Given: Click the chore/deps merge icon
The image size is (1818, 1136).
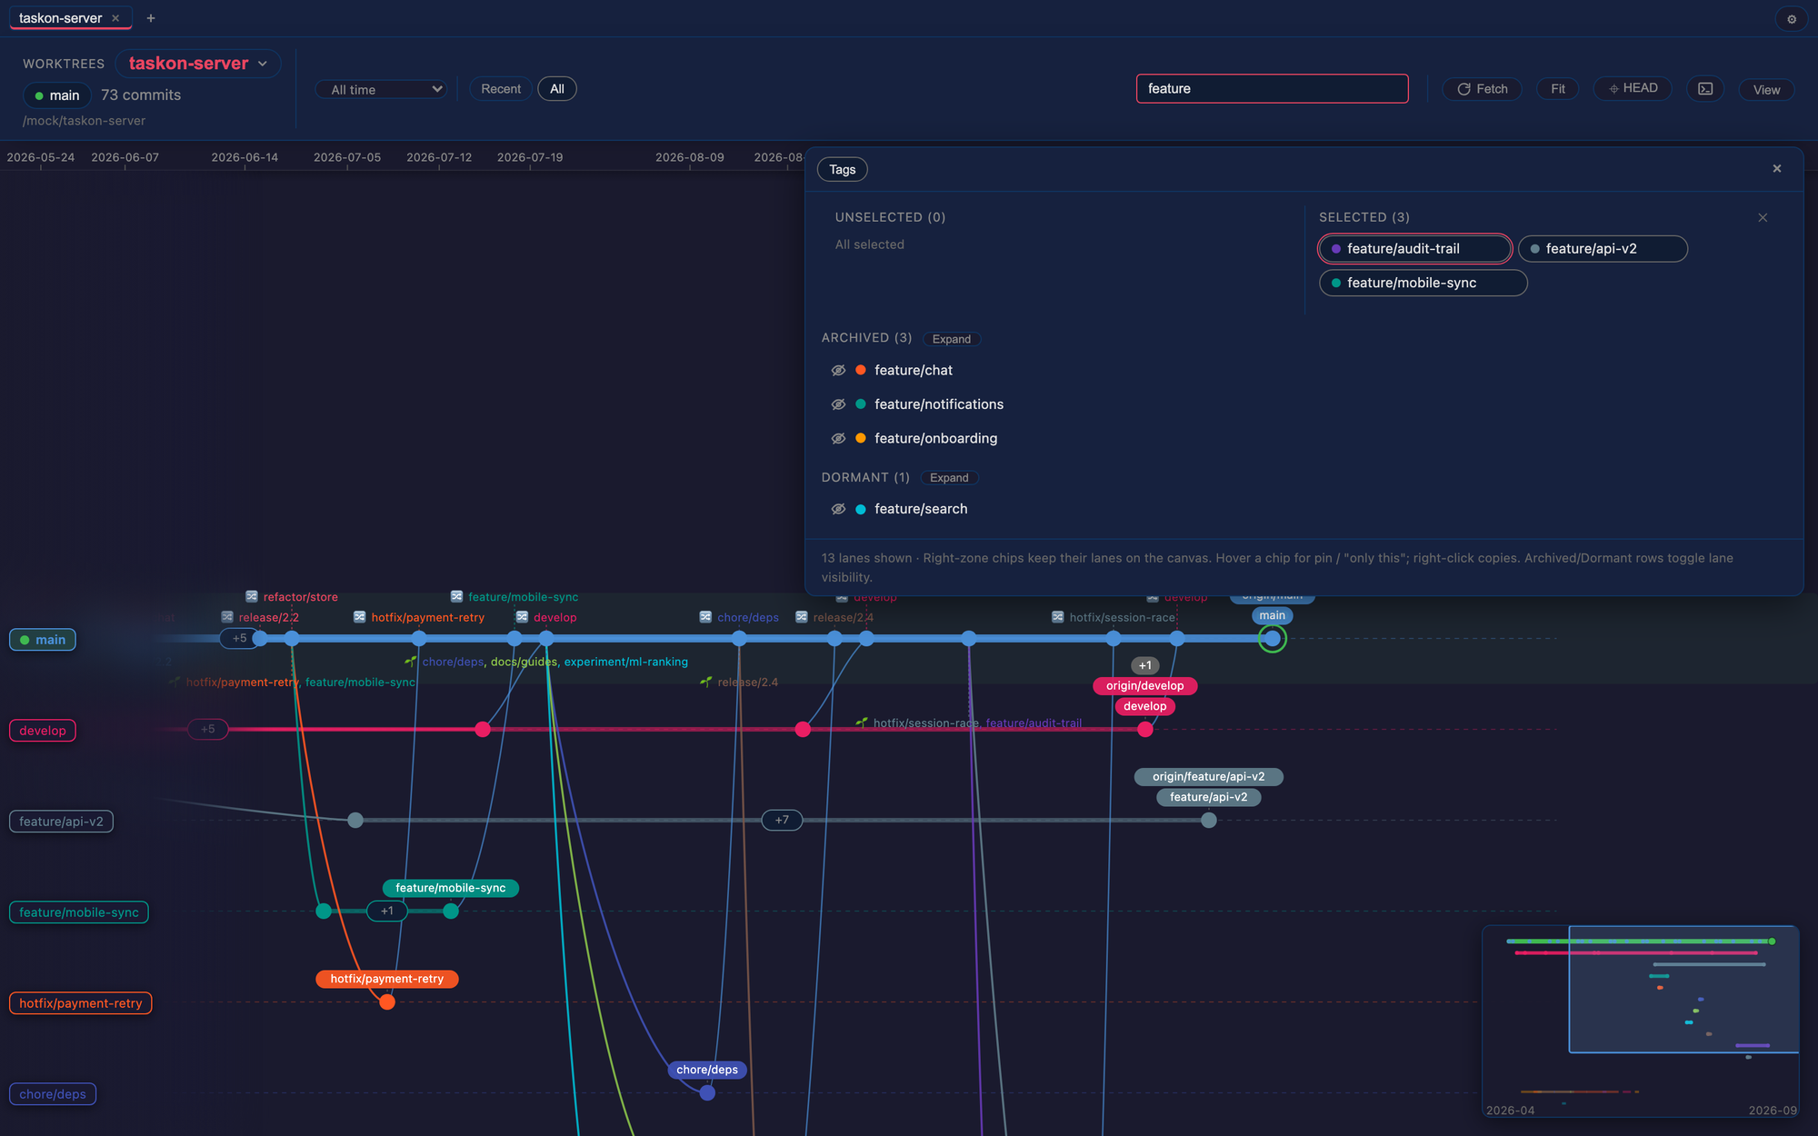Looking at the screenshot, I should click(706, 617).
